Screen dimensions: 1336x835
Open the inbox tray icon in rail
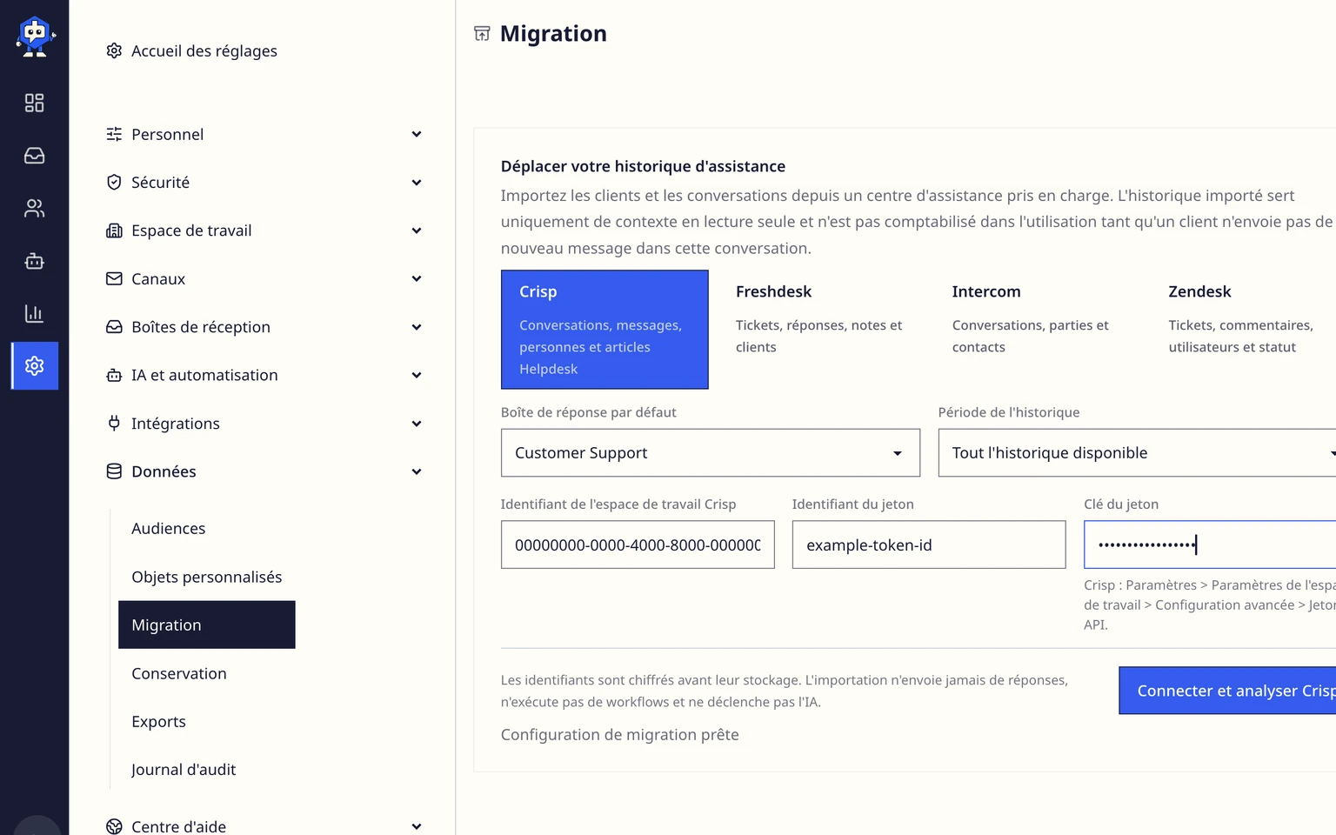(x=35, y=156)
